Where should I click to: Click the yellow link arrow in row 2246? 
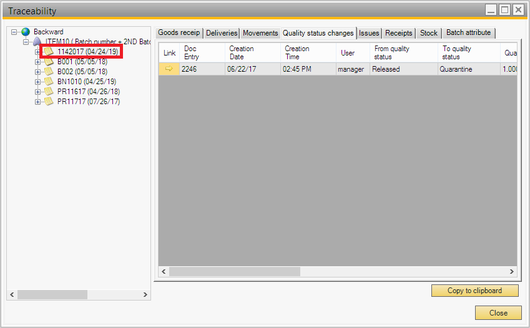pyautogui.click(x=169, y=69)
